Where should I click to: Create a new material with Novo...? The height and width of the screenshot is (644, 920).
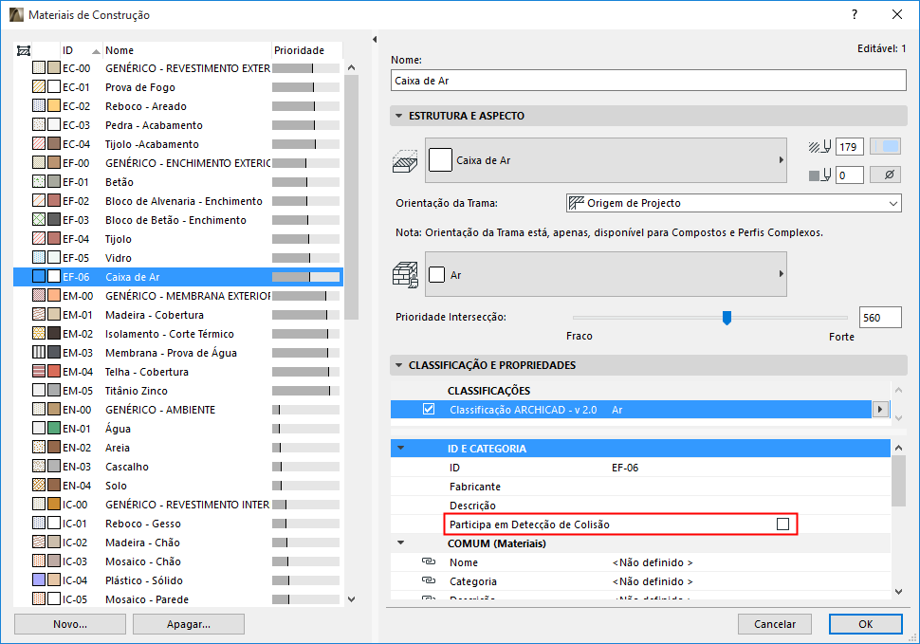pyautogui.click(x=69, y=623)
